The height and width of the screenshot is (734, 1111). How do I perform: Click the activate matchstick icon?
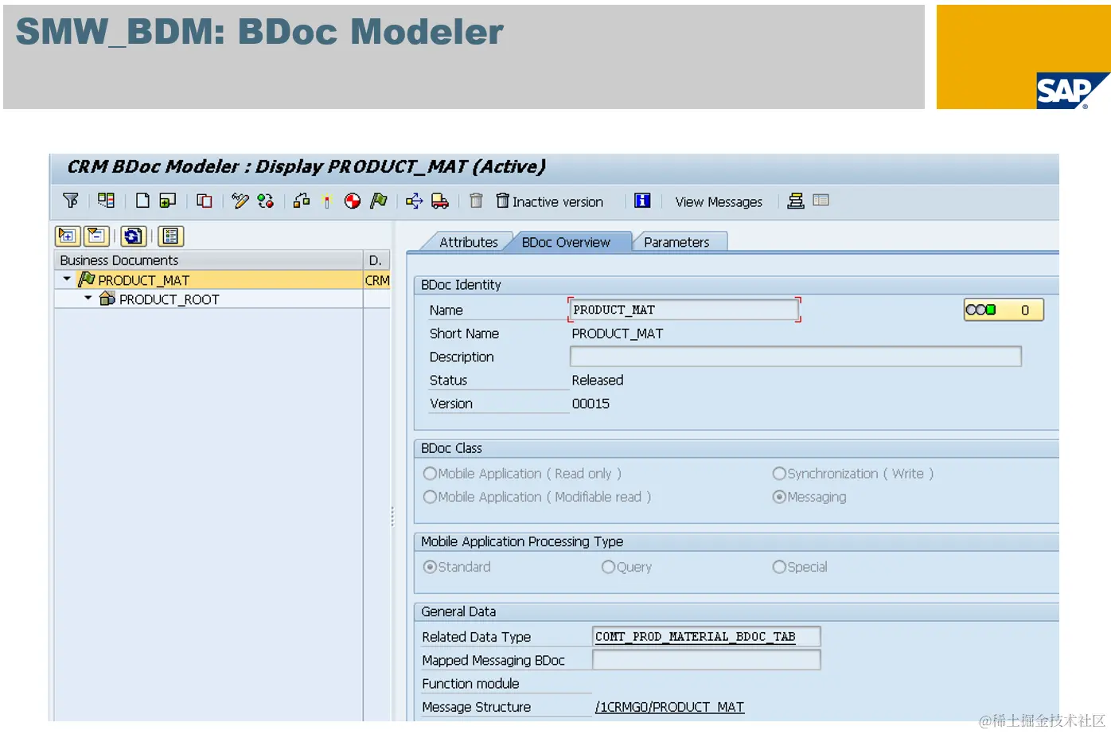tap(326, 201)
